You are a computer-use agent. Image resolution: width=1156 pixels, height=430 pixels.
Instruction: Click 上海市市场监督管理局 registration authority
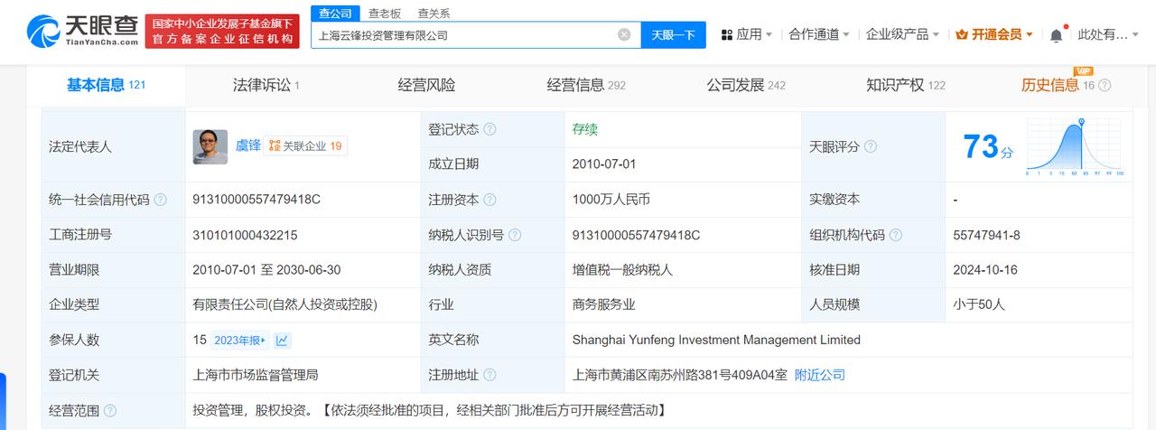(x=255, y=375)
